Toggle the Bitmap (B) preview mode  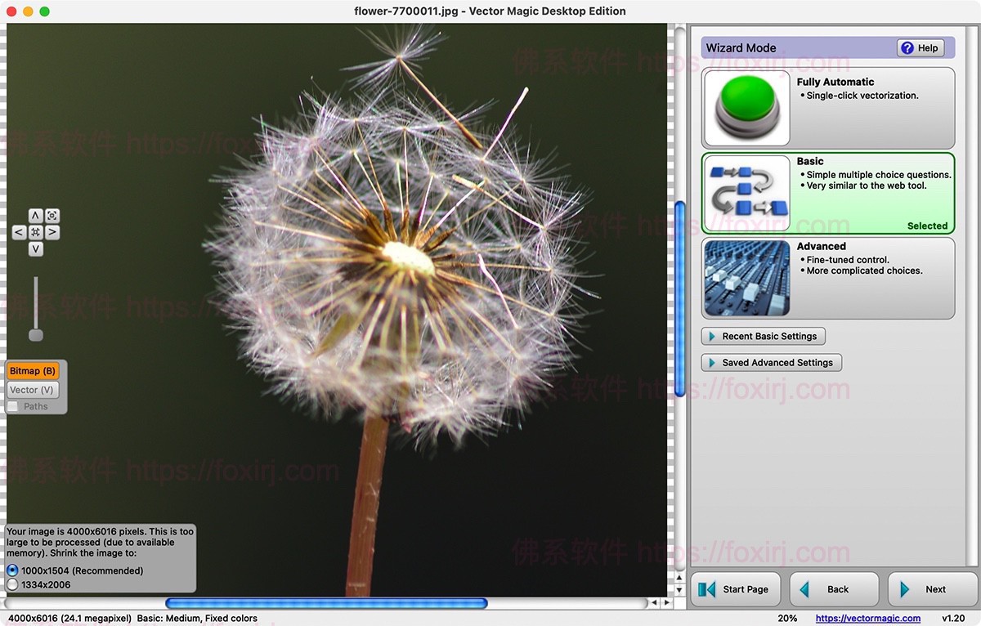32,370
